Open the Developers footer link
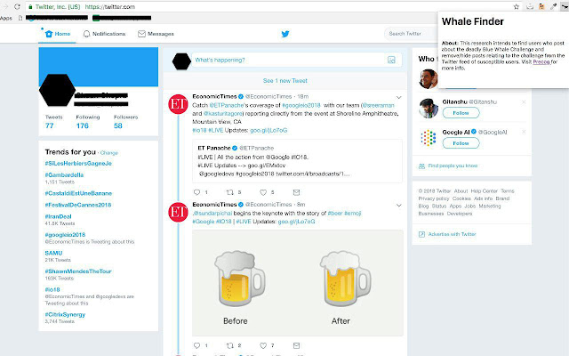Viewport: 569px width, 356px height. click(460, 214)
